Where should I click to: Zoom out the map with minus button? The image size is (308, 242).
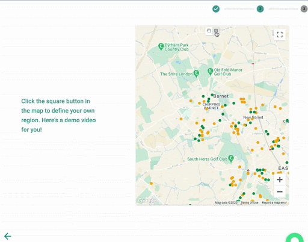click(x=280, y=191)
